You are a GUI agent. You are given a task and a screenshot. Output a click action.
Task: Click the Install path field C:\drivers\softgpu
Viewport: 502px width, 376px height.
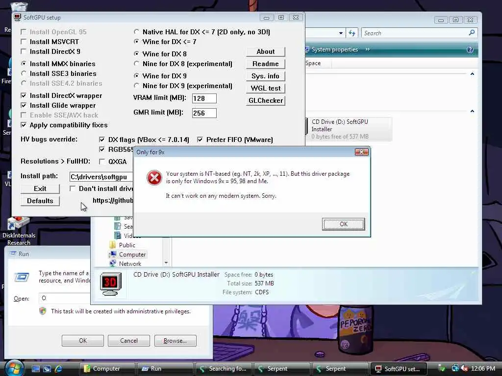pyautogui.click(x=101, y=177)
